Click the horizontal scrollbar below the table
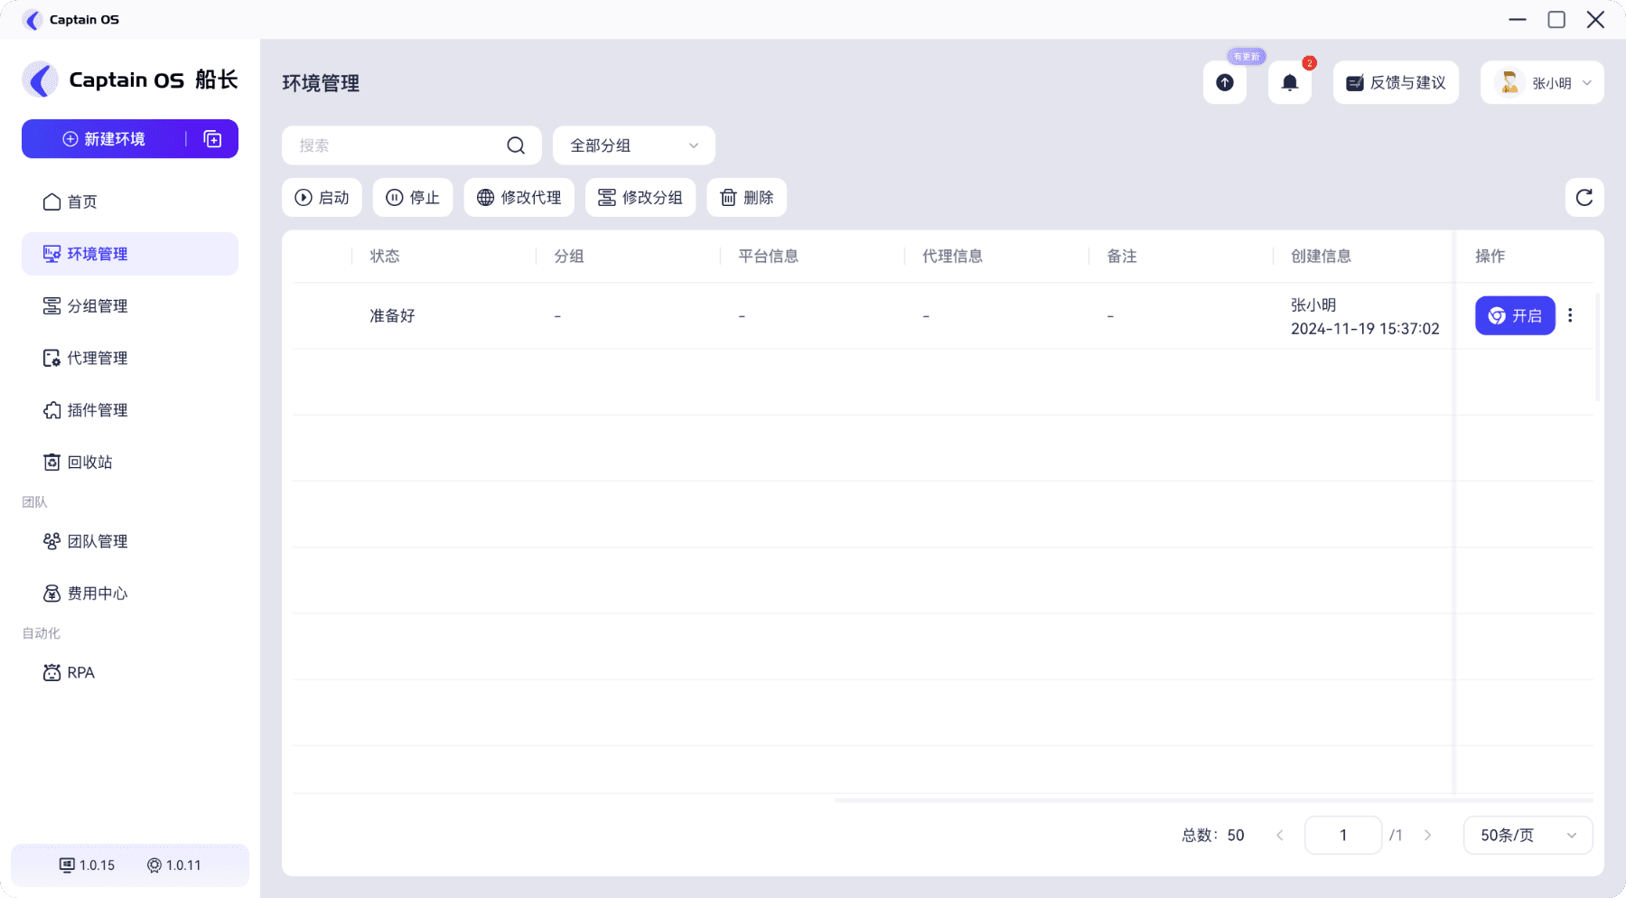 pos(1210,800)
